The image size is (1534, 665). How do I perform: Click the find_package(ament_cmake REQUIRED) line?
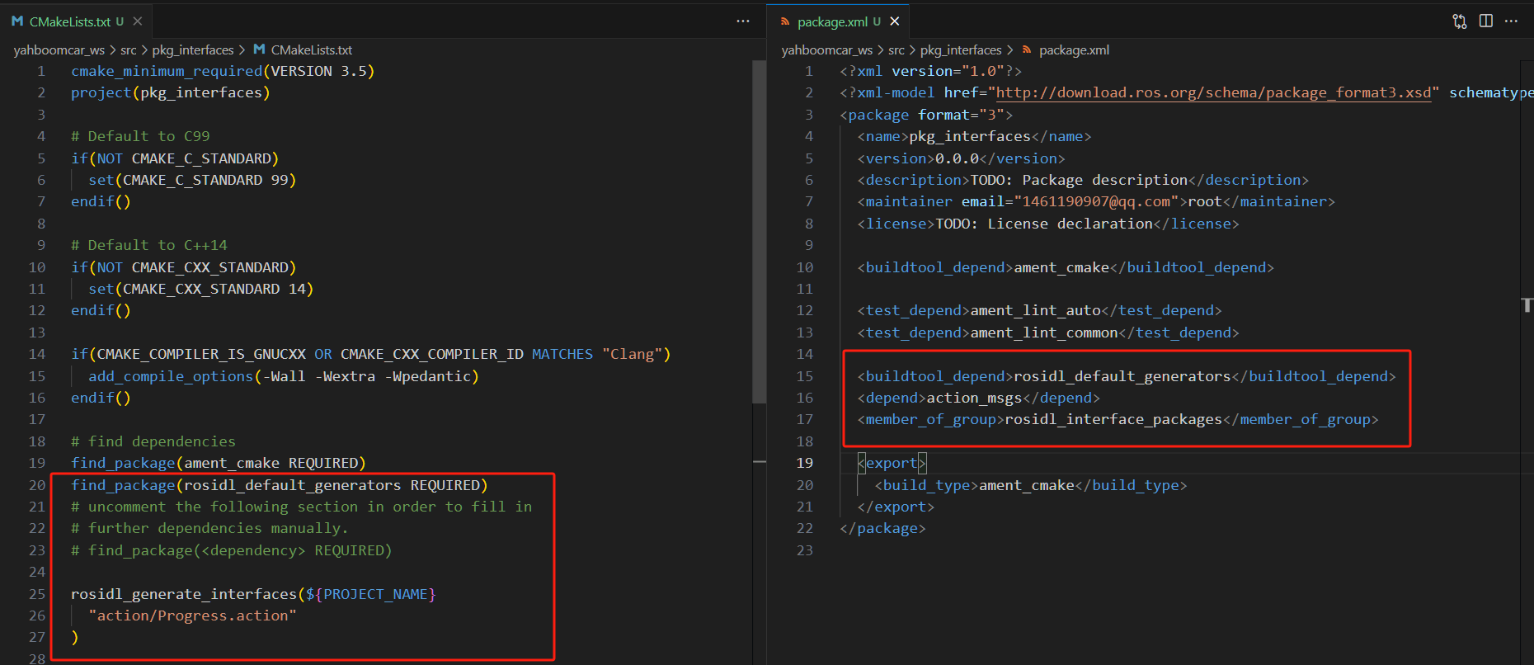[219, 463]
